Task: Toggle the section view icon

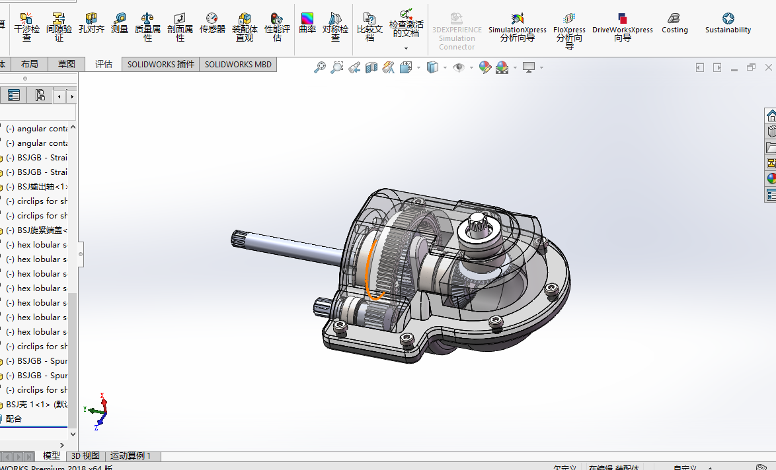Action: 371,67
